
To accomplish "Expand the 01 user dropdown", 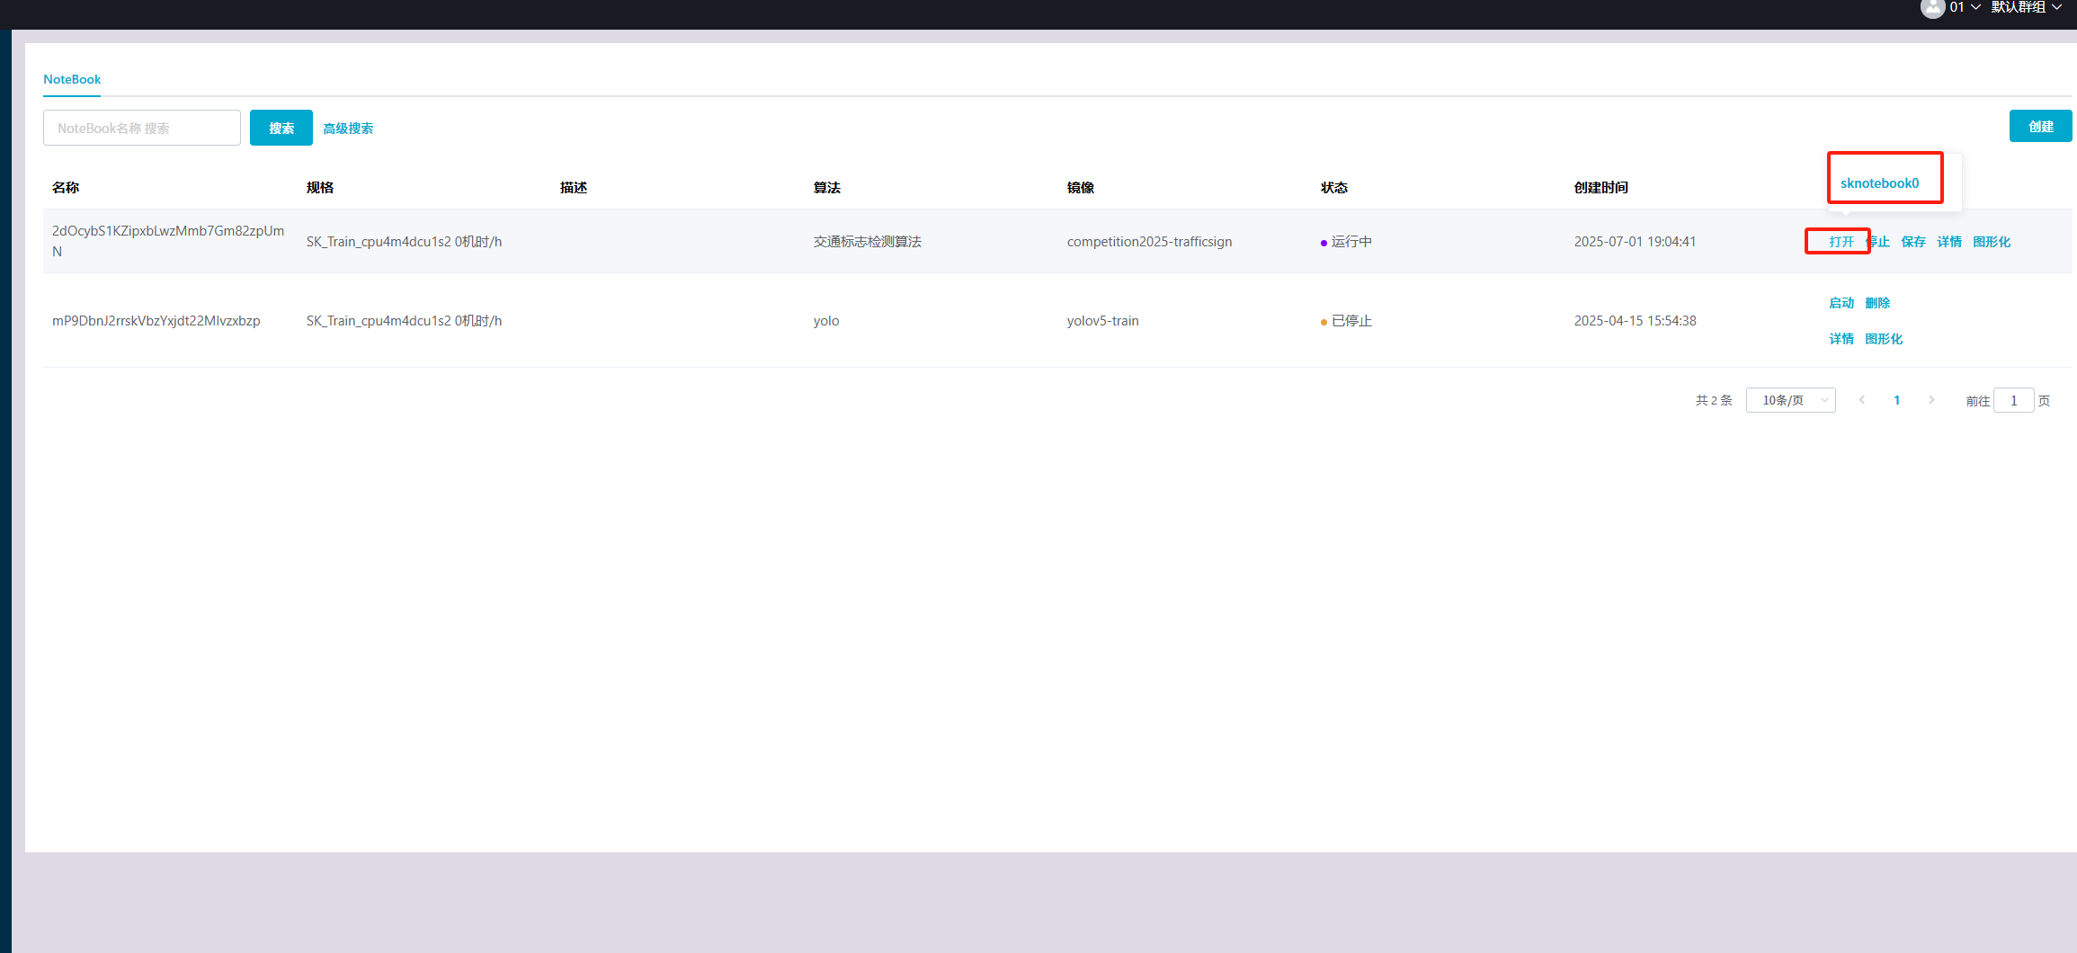I will [x=1965, y=7].
